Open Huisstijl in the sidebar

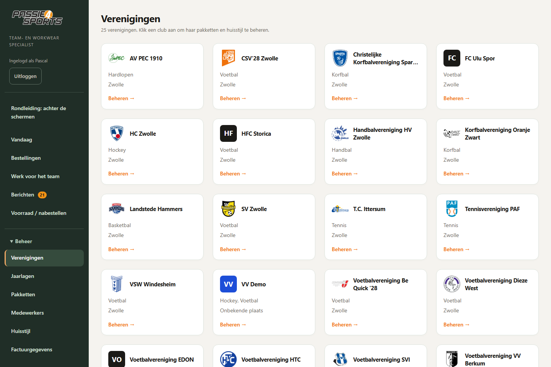(44, 331)
